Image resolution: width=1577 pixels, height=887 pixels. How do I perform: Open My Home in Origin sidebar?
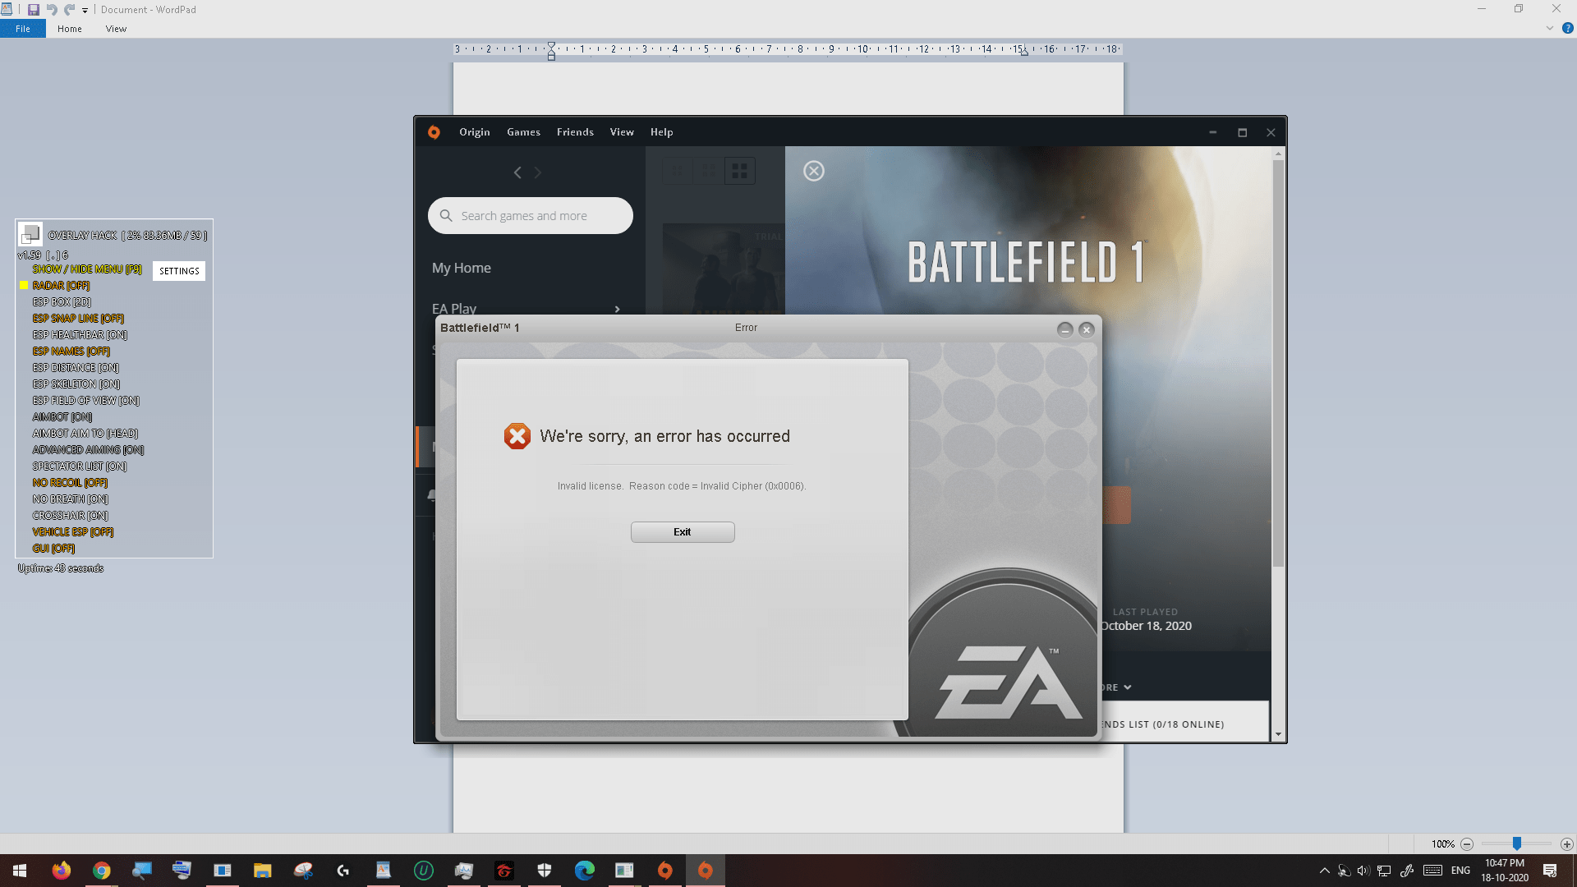[462, 268]
